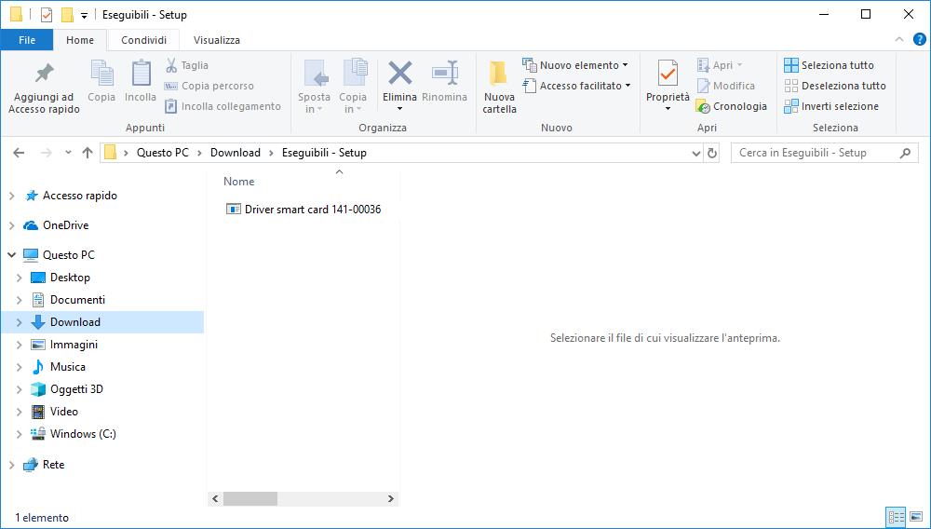This screenshot has width=931, height=529.
Task: Click the Nuova cartella icon
Action: pos(499,75)
